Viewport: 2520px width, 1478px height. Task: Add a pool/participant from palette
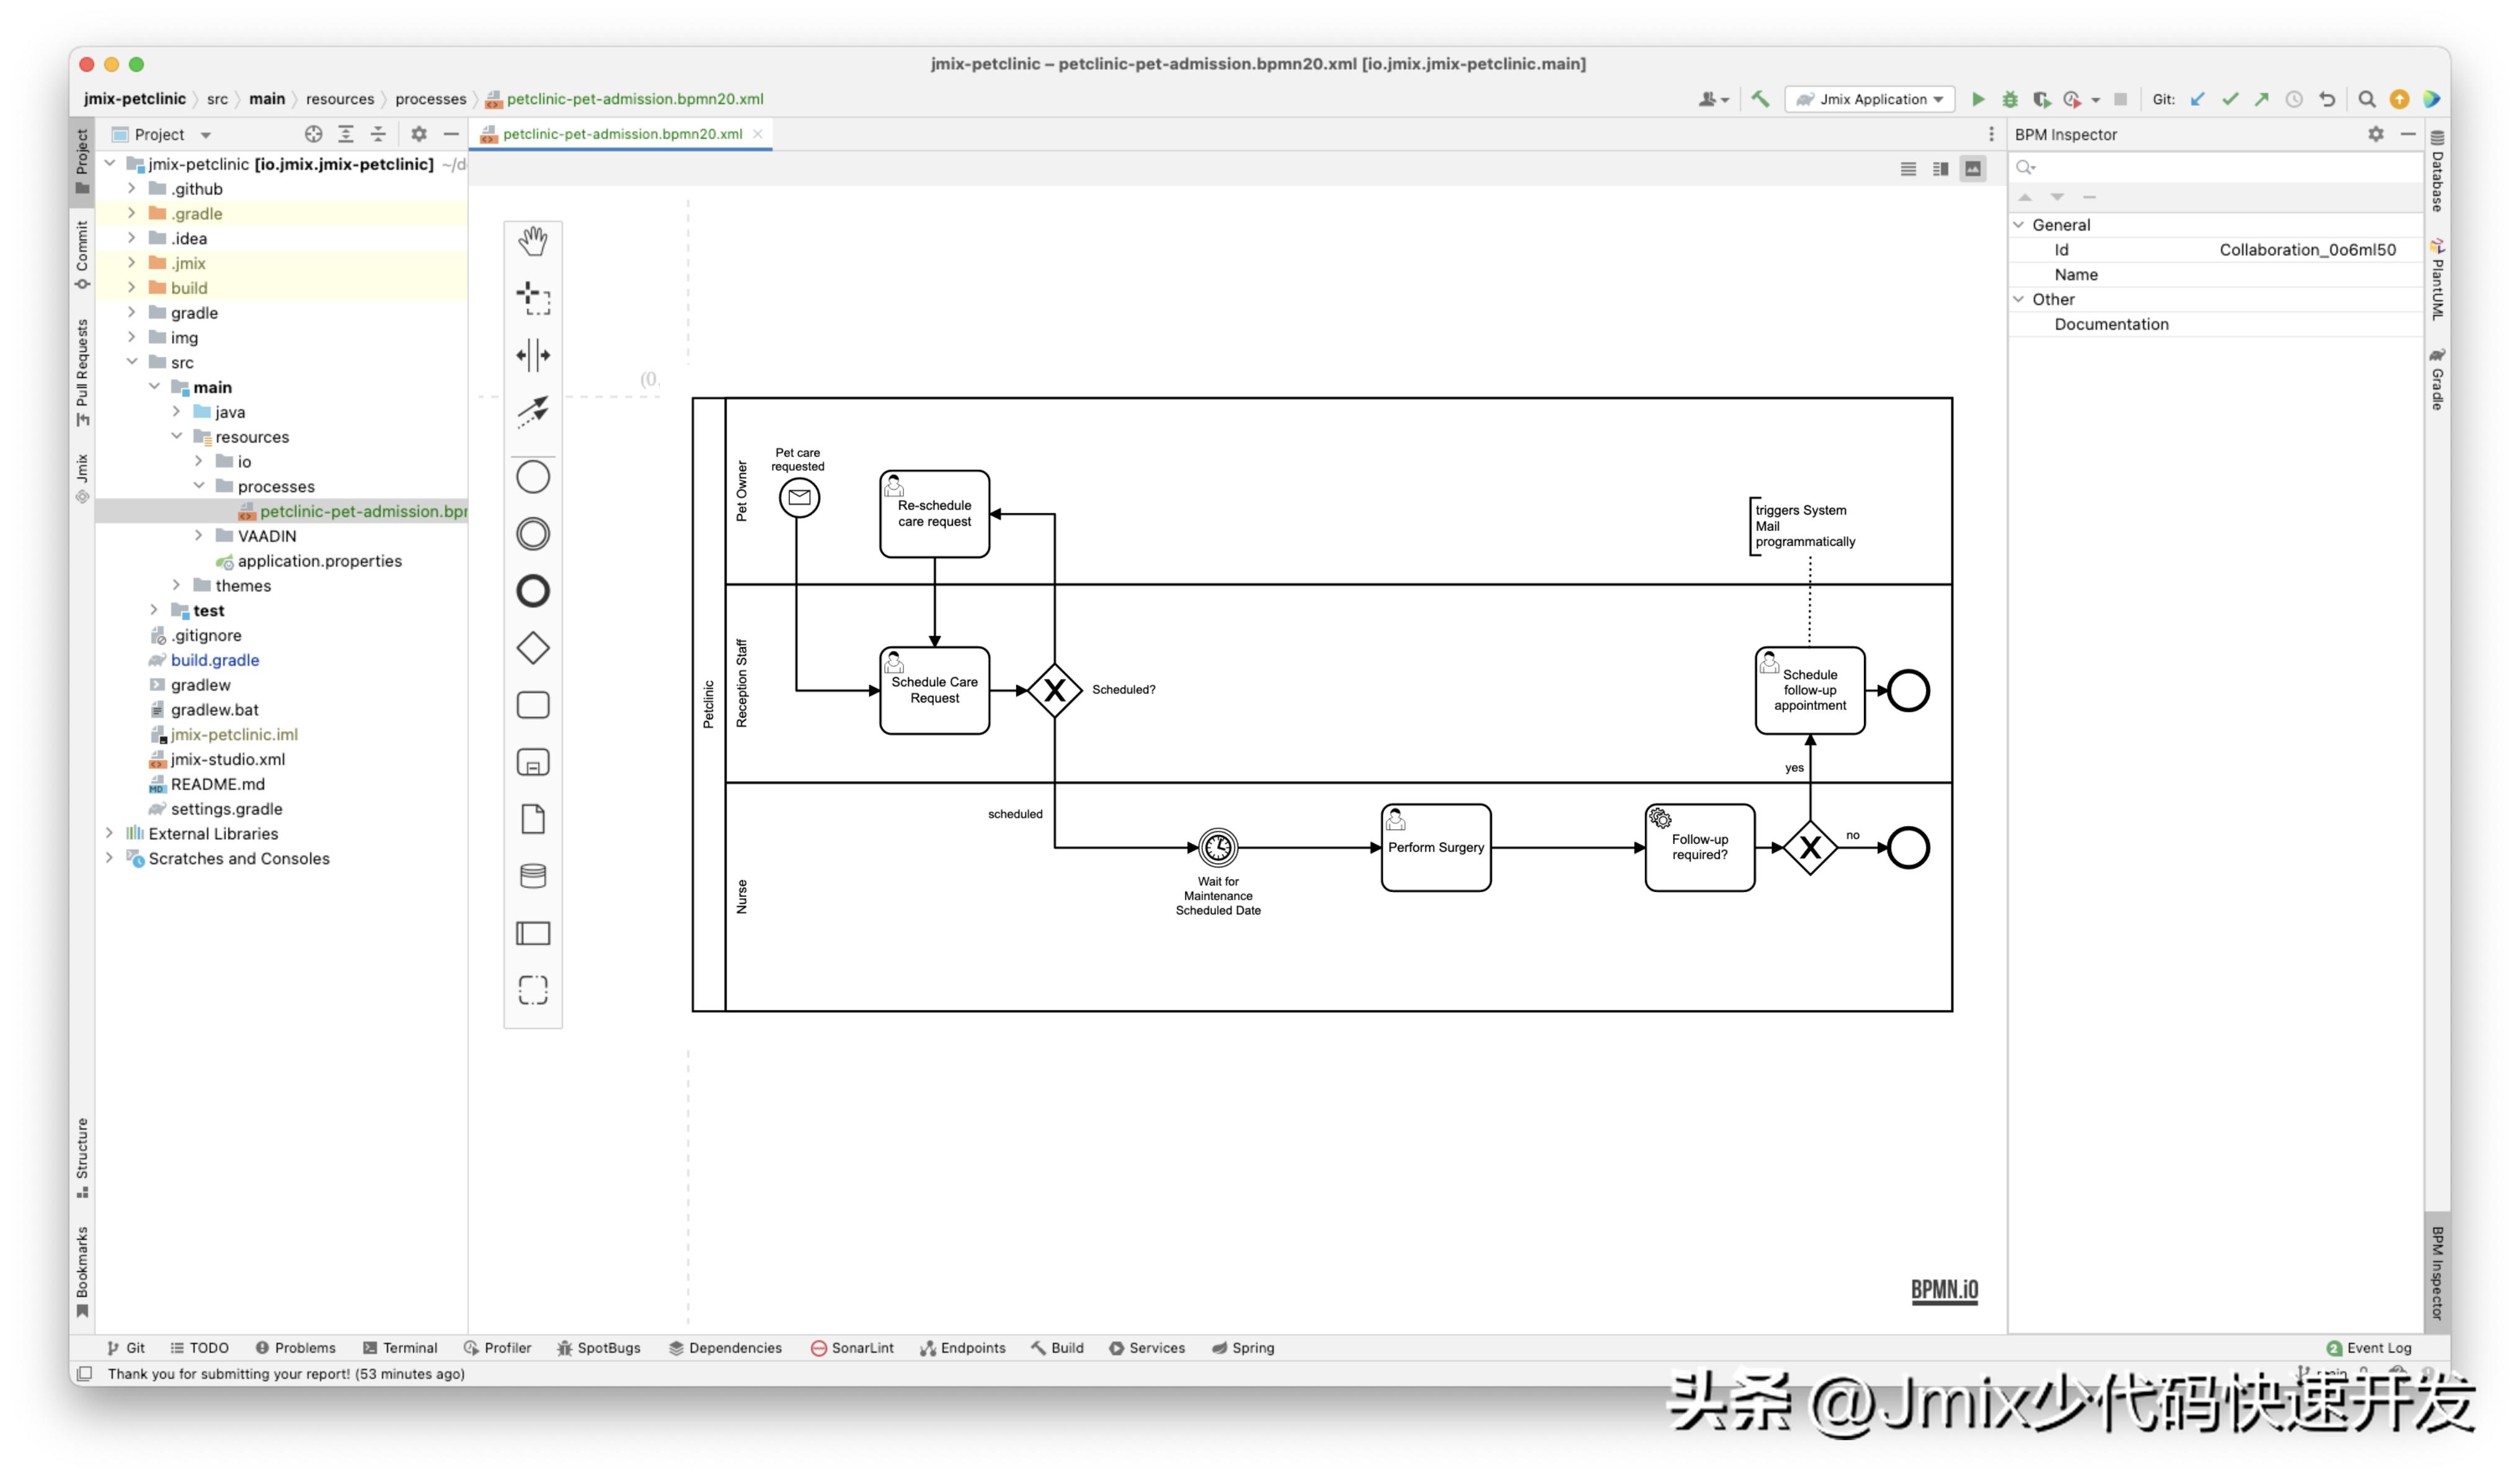(x=533, y=933)
